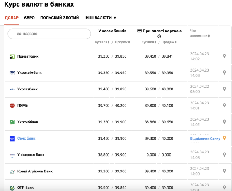Screen dimensions: 232x191
Task: Open Укрексімбанк bank name
Action: click(x=29, y=73)
